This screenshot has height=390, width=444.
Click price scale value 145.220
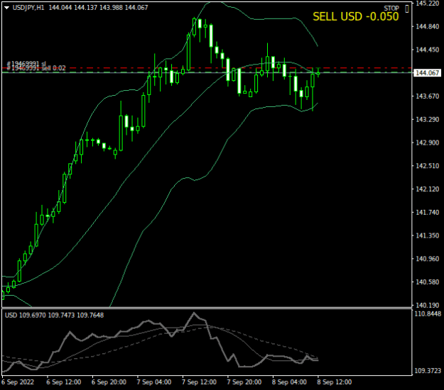pos(427,4)
